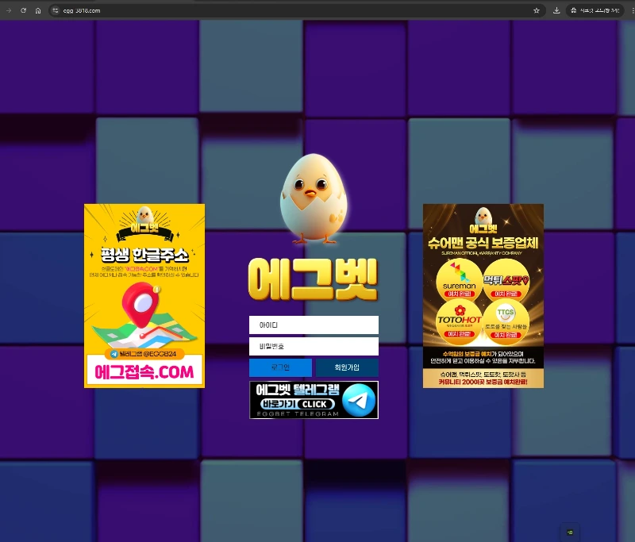Image resolution: width=635 pixels, height=542 pixels.
Task: Click the TOTOHOT badge on right banner
Action: (459, 321)
